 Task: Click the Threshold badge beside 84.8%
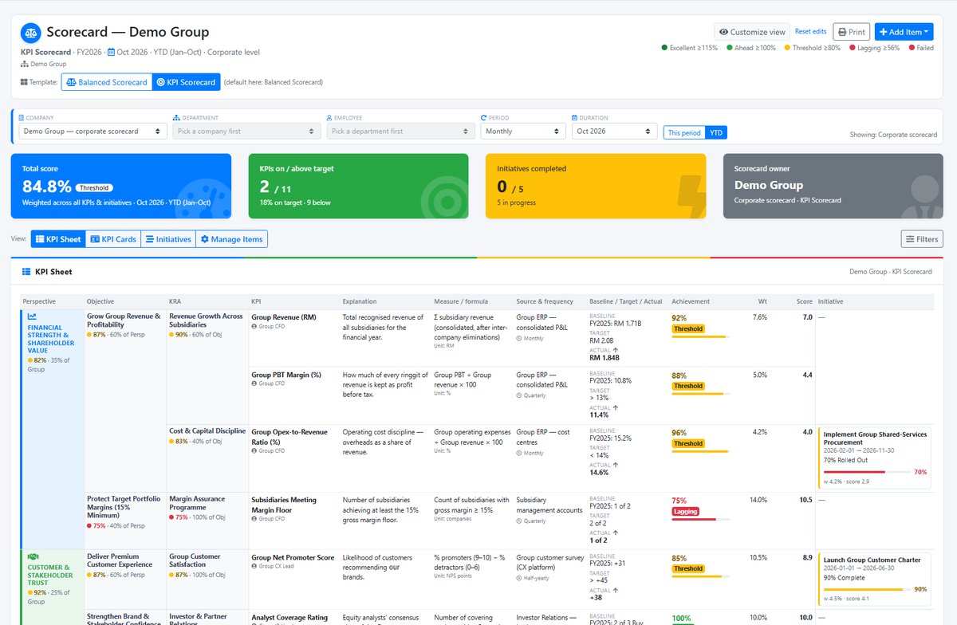pos(94,187)
